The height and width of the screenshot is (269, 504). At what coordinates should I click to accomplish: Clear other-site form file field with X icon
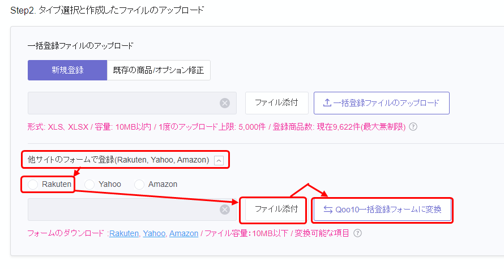point(225,210)
